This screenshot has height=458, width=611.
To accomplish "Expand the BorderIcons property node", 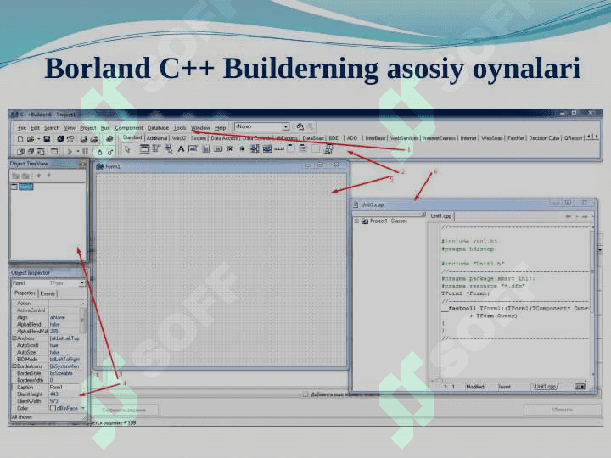I will point(14,366).
